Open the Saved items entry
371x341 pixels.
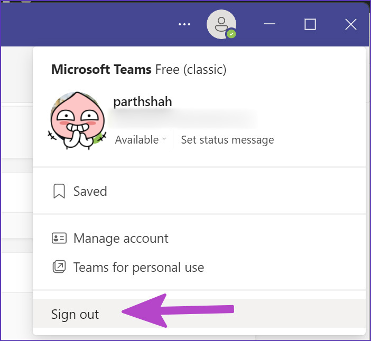click(x=199, y=191)
